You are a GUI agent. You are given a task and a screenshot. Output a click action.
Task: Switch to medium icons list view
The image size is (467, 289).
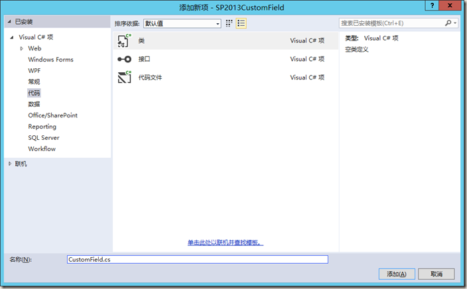(x=241, y=23)
